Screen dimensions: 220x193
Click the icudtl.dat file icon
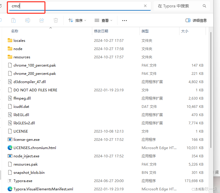coord(10,106)
